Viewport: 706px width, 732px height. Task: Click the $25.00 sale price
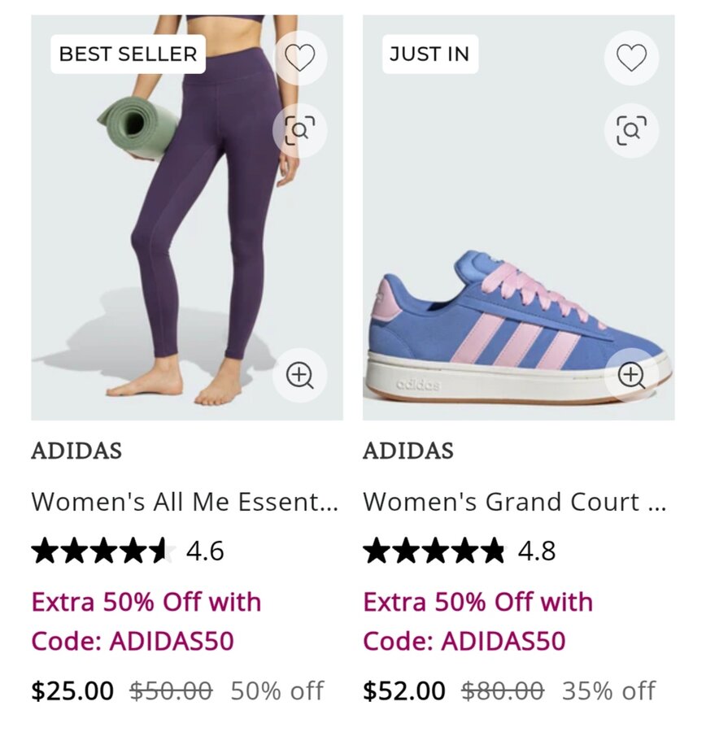72,691
